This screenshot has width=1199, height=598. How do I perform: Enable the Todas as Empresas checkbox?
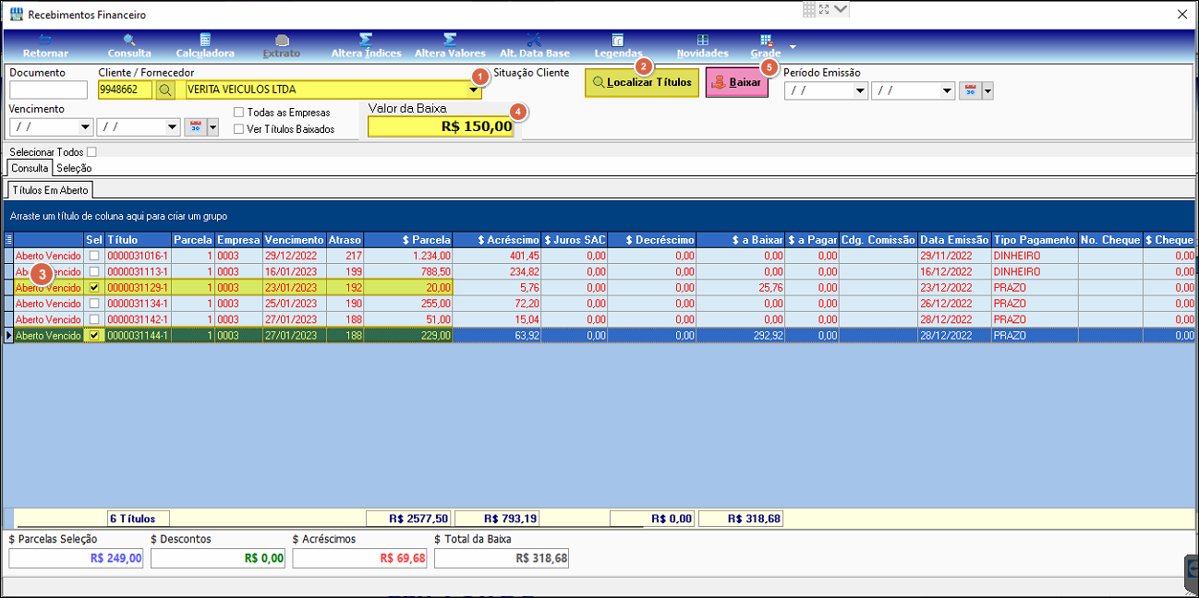[x=239, y=113]
